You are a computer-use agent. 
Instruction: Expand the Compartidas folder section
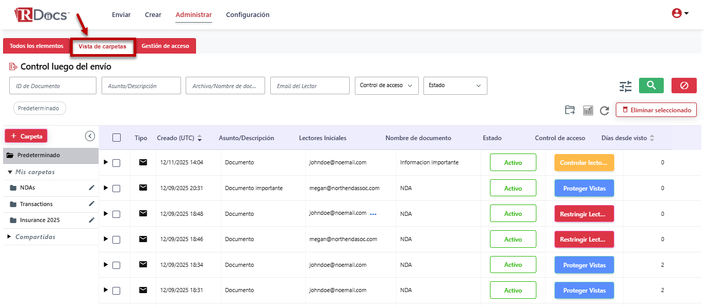coord(35,237)
